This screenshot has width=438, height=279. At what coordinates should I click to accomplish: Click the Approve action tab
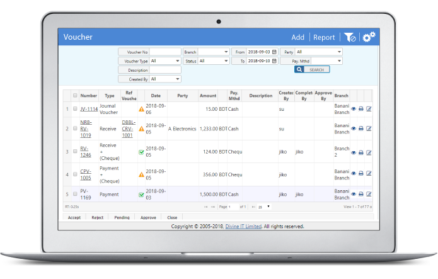click(x=148, y=217)
